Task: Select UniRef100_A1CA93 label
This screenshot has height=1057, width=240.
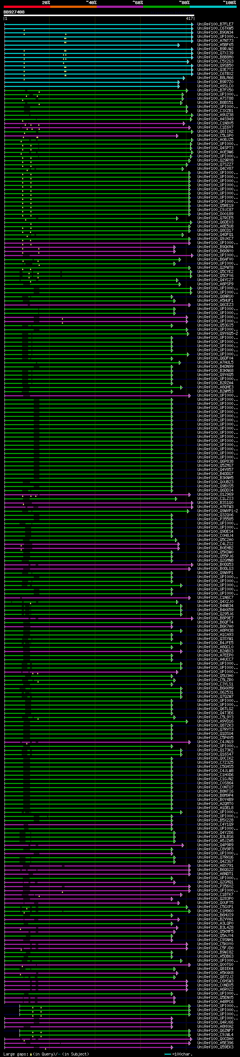Action: pyautogui.click(x=215, y=635)
